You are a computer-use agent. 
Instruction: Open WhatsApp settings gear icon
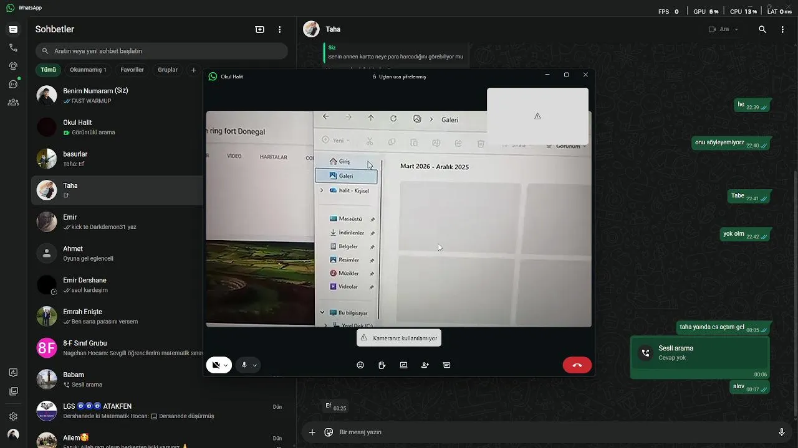[x=13, y=416]
